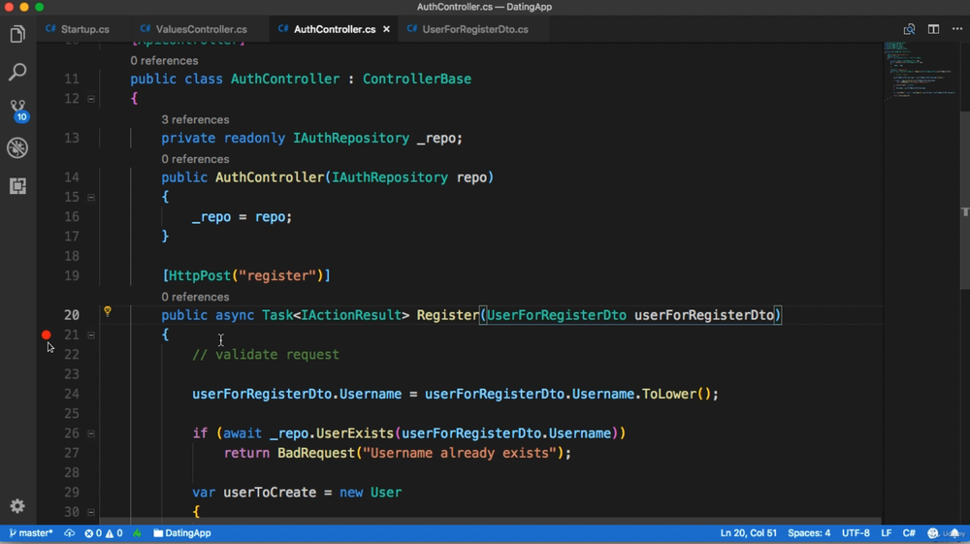Click the synchronize changes cloud icon
The width and height of the screenshot is (970, 544).
[69, 533]
